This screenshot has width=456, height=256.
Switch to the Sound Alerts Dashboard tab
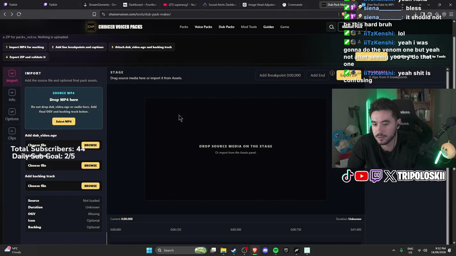[x=220, y=5]
